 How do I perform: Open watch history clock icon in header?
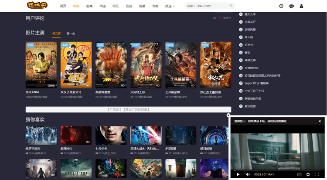281,6
